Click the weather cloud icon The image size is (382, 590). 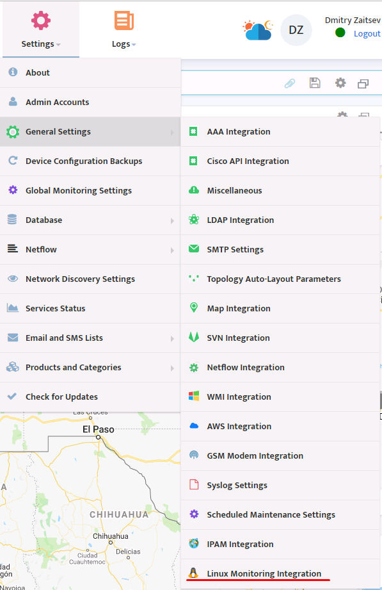[x=258, y=30]
